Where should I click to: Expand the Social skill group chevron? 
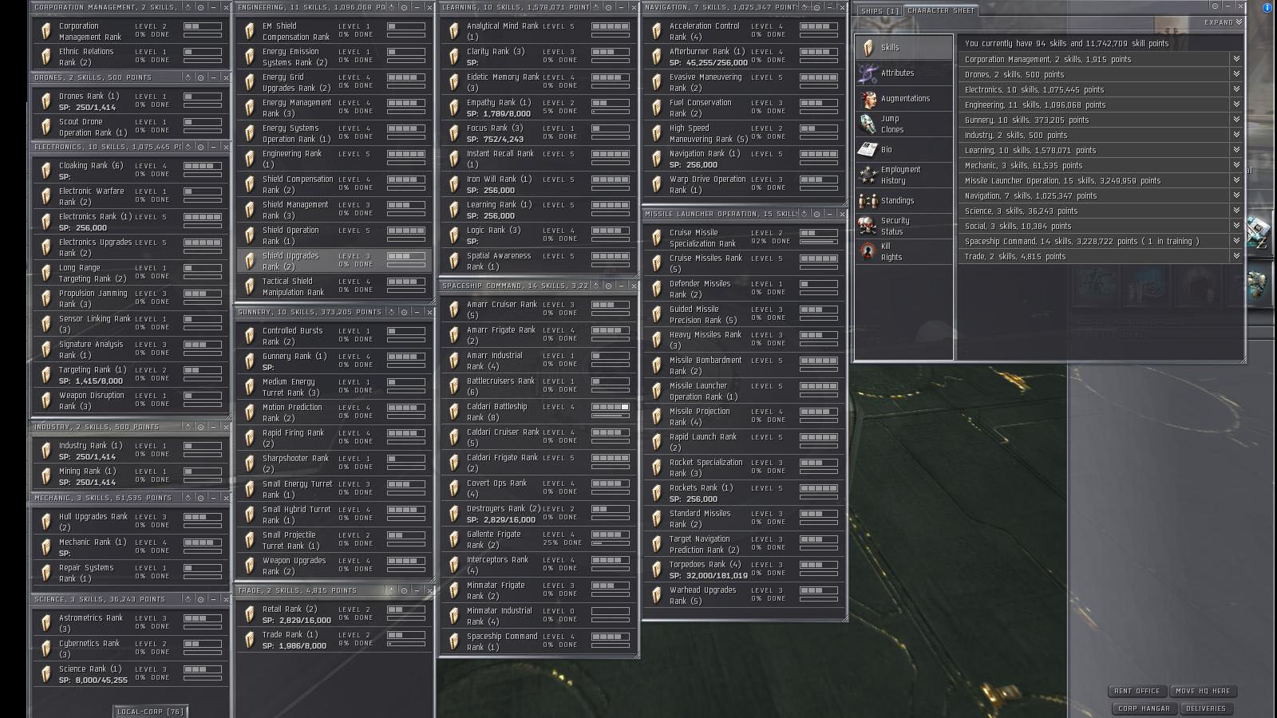click(x=1236, y=226)
